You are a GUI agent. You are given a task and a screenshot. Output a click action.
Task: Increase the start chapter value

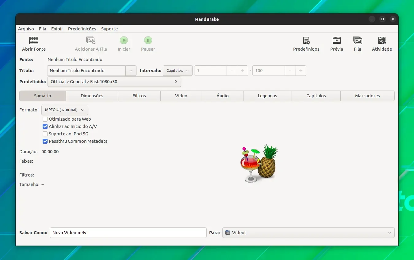coord(243,71)
